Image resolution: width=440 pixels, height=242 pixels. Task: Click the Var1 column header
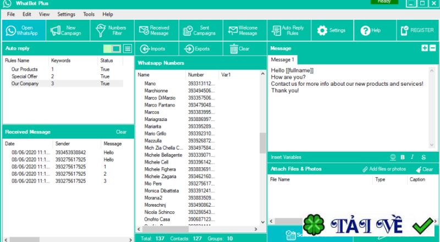(x=239, y=75)
